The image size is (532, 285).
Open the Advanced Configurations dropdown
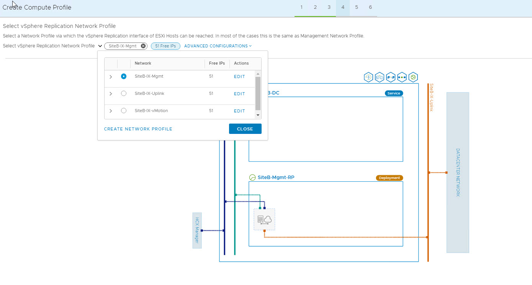[x=218, y=46]
